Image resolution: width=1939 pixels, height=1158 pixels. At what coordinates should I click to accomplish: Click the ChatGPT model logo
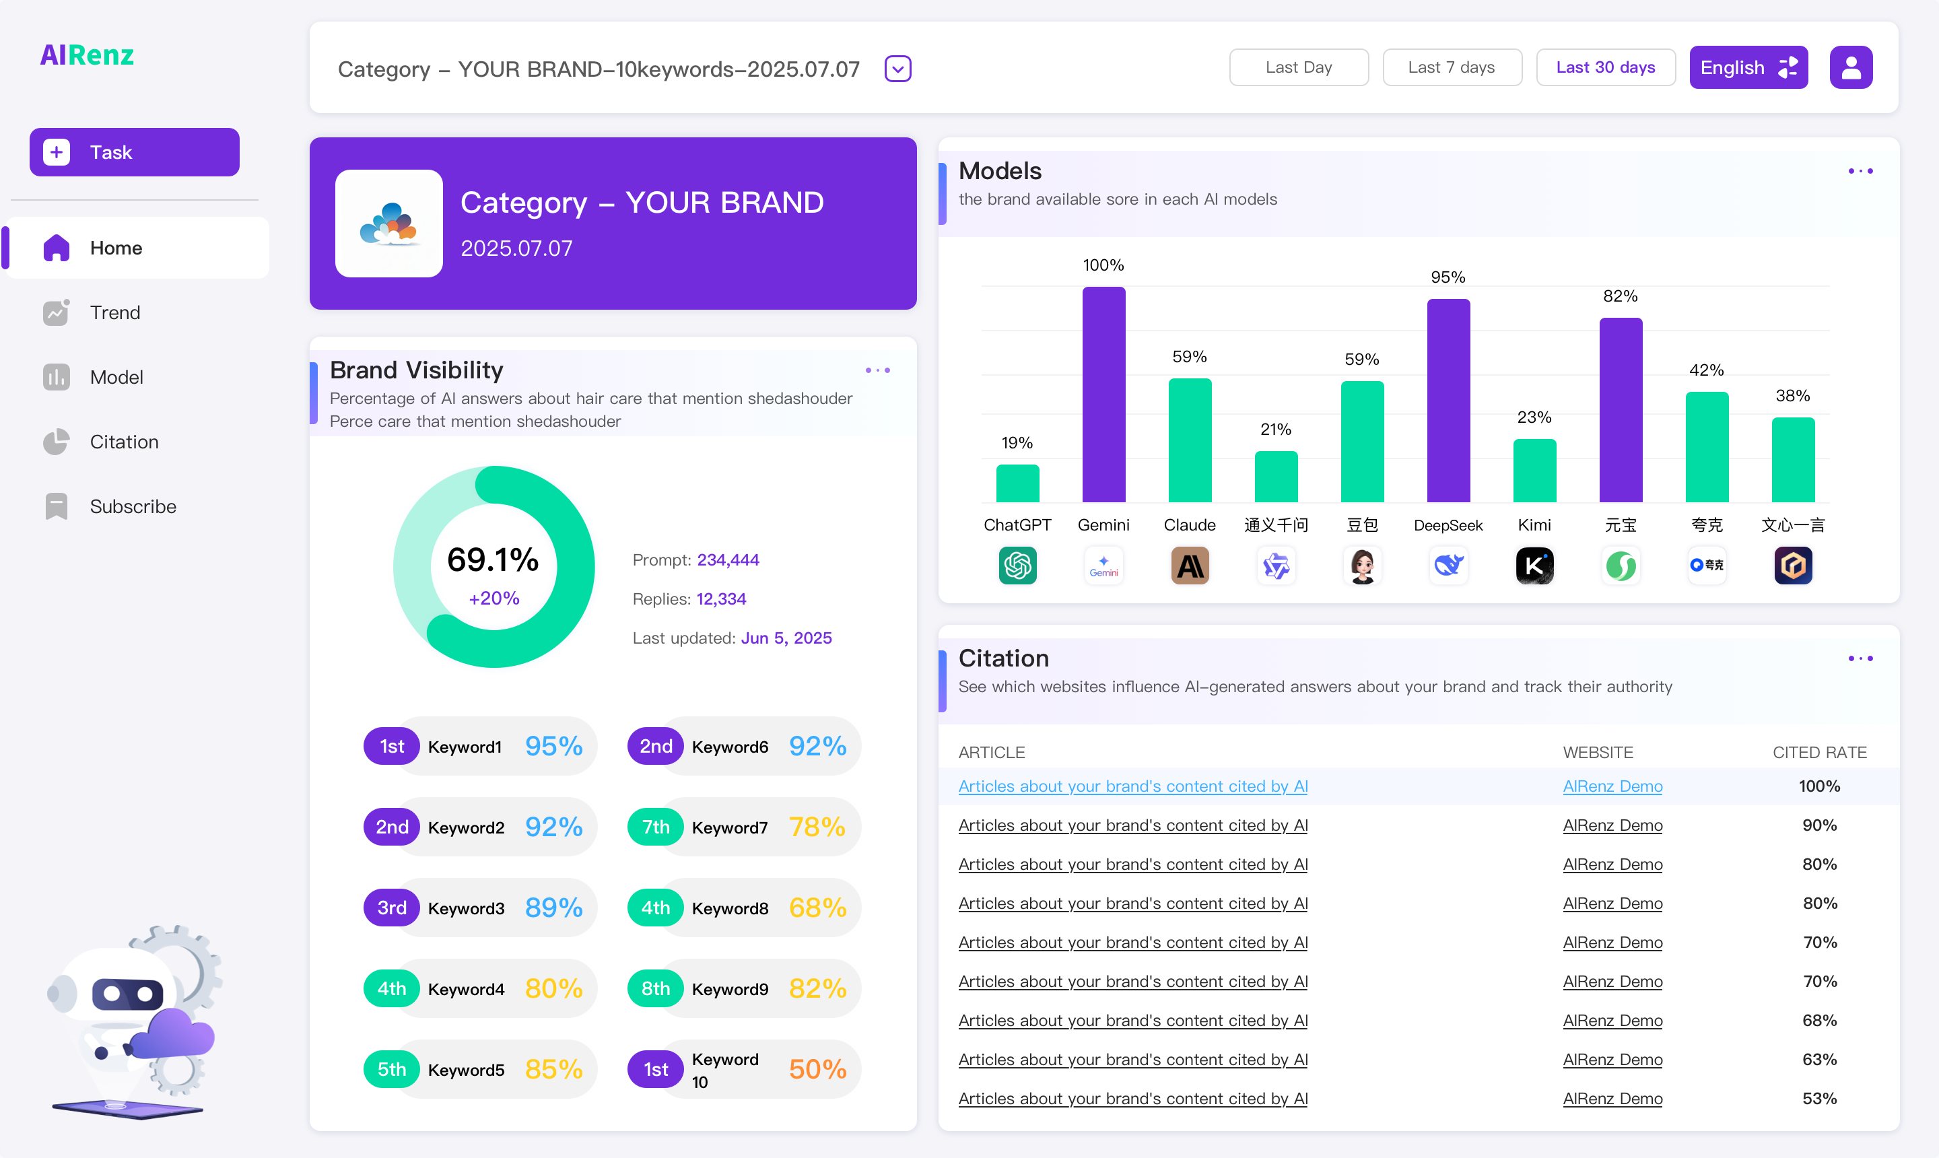(1017, 565)
